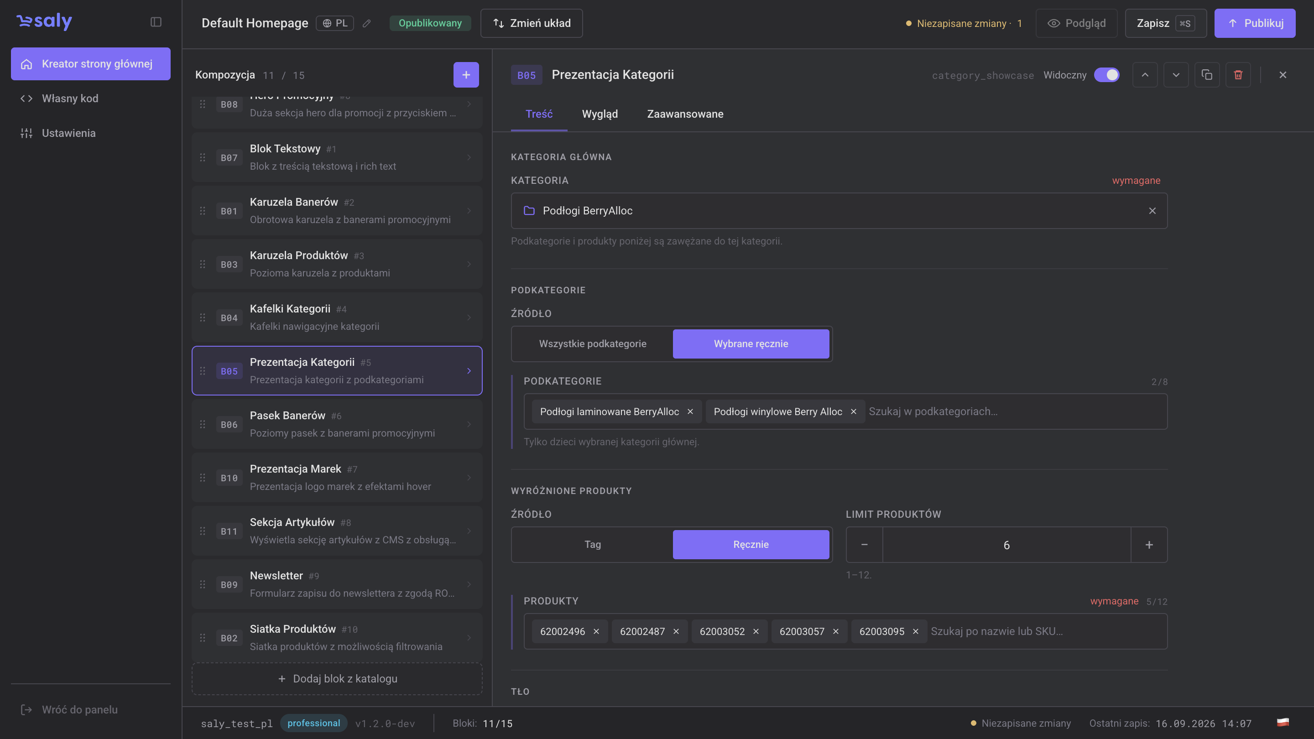Expand the Siatka Produktów block chevron
Image resolution: width=1314 pixels, height=739 pixels.
[469, 638]
